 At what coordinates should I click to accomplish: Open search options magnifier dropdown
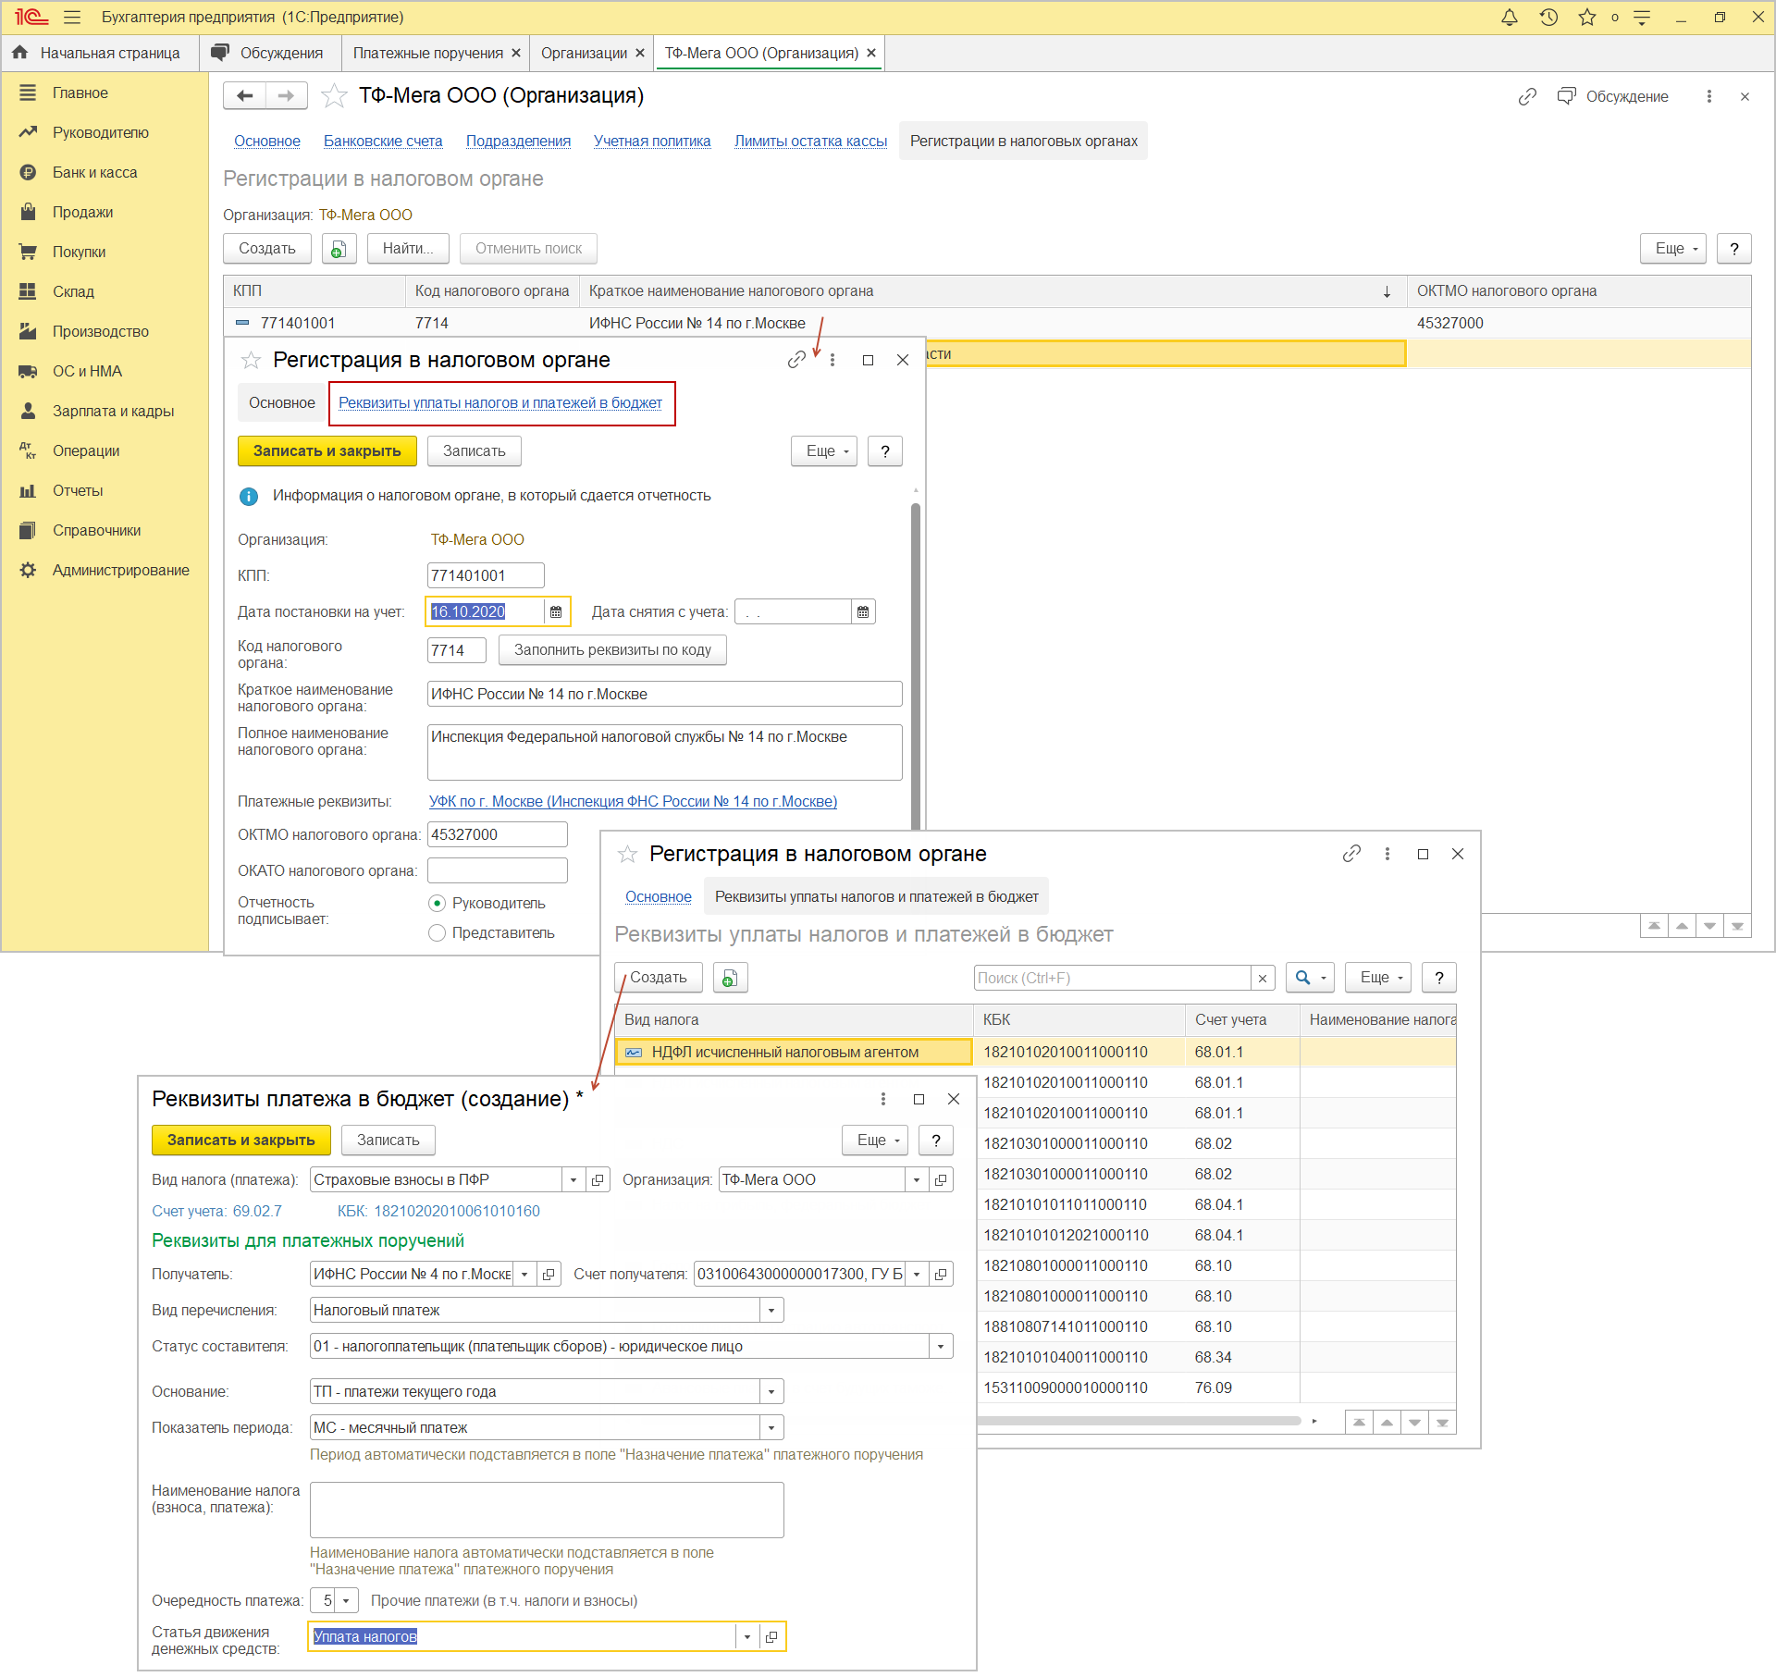pos(1310,978)
